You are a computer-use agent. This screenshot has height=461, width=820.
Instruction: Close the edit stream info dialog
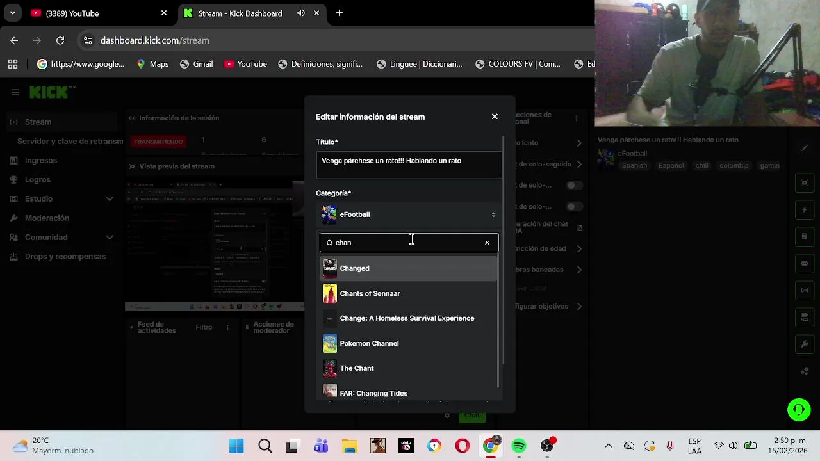(x=495, y=117)
